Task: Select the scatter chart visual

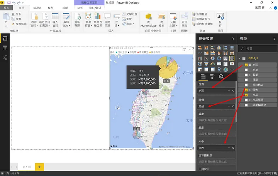Action: click(x=206, y=59)
